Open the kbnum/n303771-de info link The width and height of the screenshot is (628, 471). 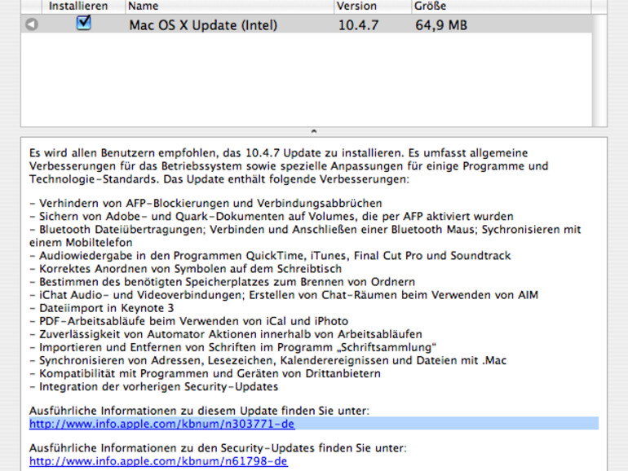coord(161,424)
